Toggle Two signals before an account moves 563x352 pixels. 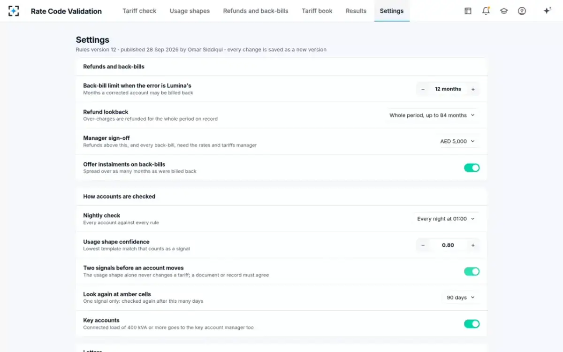tap(472, 271)
